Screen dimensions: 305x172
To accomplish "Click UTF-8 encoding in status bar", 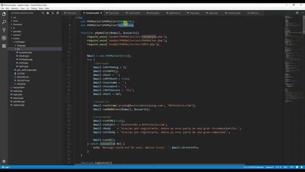I will [x=278, y=167].
